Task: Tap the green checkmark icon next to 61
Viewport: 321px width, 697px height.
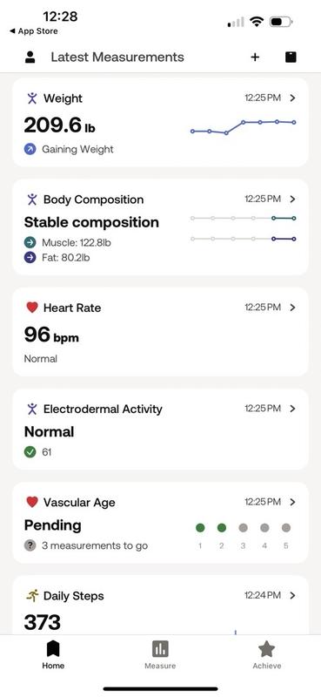Action: [30, 452]
